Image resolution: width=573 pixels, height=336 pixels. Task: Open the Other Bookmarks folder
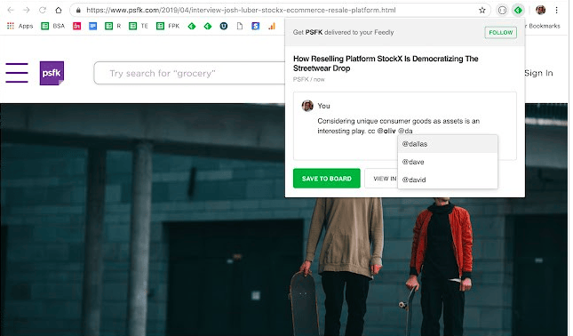pyautogui.click(x=542, y=26)
